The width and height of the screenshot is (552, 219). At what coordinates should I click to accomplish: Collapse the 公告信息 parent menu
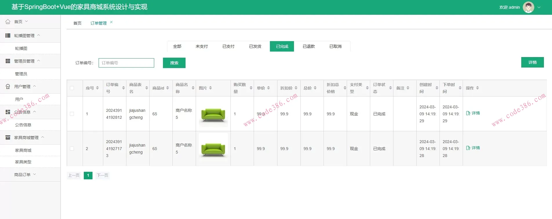[30, 112]
